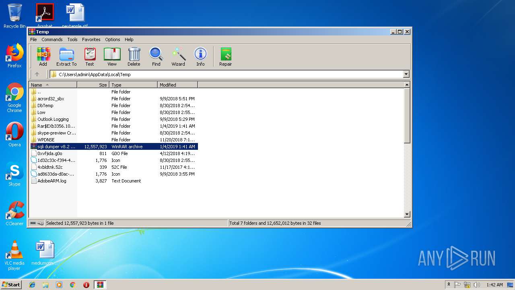Image resolution: width=515 pixels, height=290 pixels.
Task: Show hidden tray icons arrow
Action: pyautogui.click(x=449, y=285)
